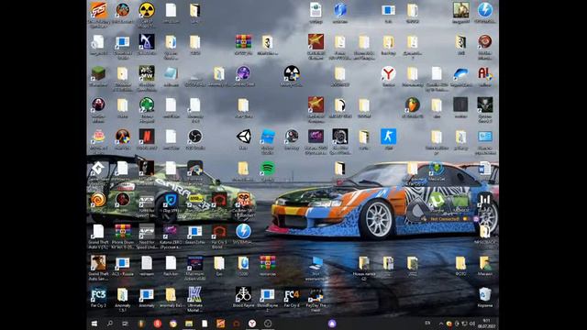Launch OBS Studio from the desktop
The width and height of the screenshot is (587, 330).
tap(194, 137)
